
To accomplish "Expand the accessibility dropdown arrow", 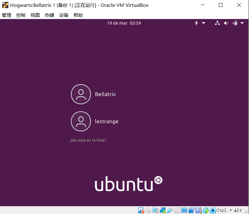I will [204, 23].
